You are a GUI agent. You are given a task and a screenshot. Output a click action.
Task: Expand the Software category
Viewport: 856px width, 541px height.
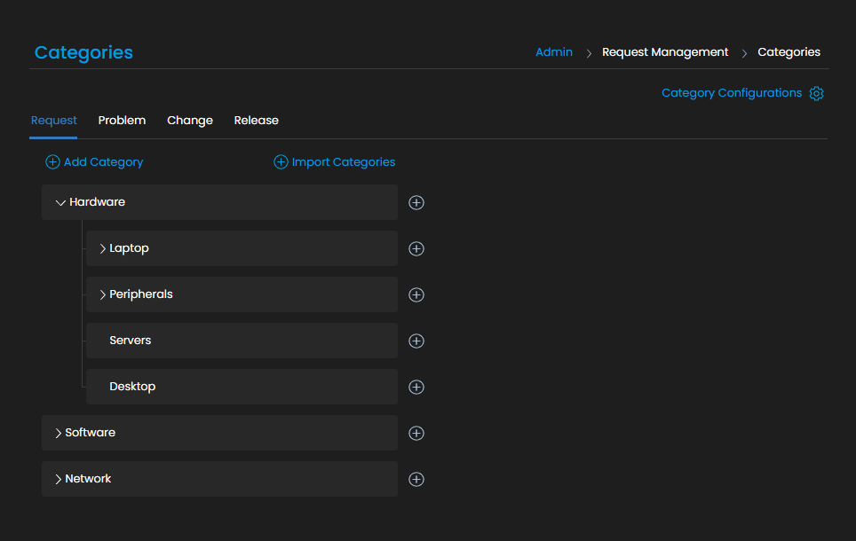[59, 433]
